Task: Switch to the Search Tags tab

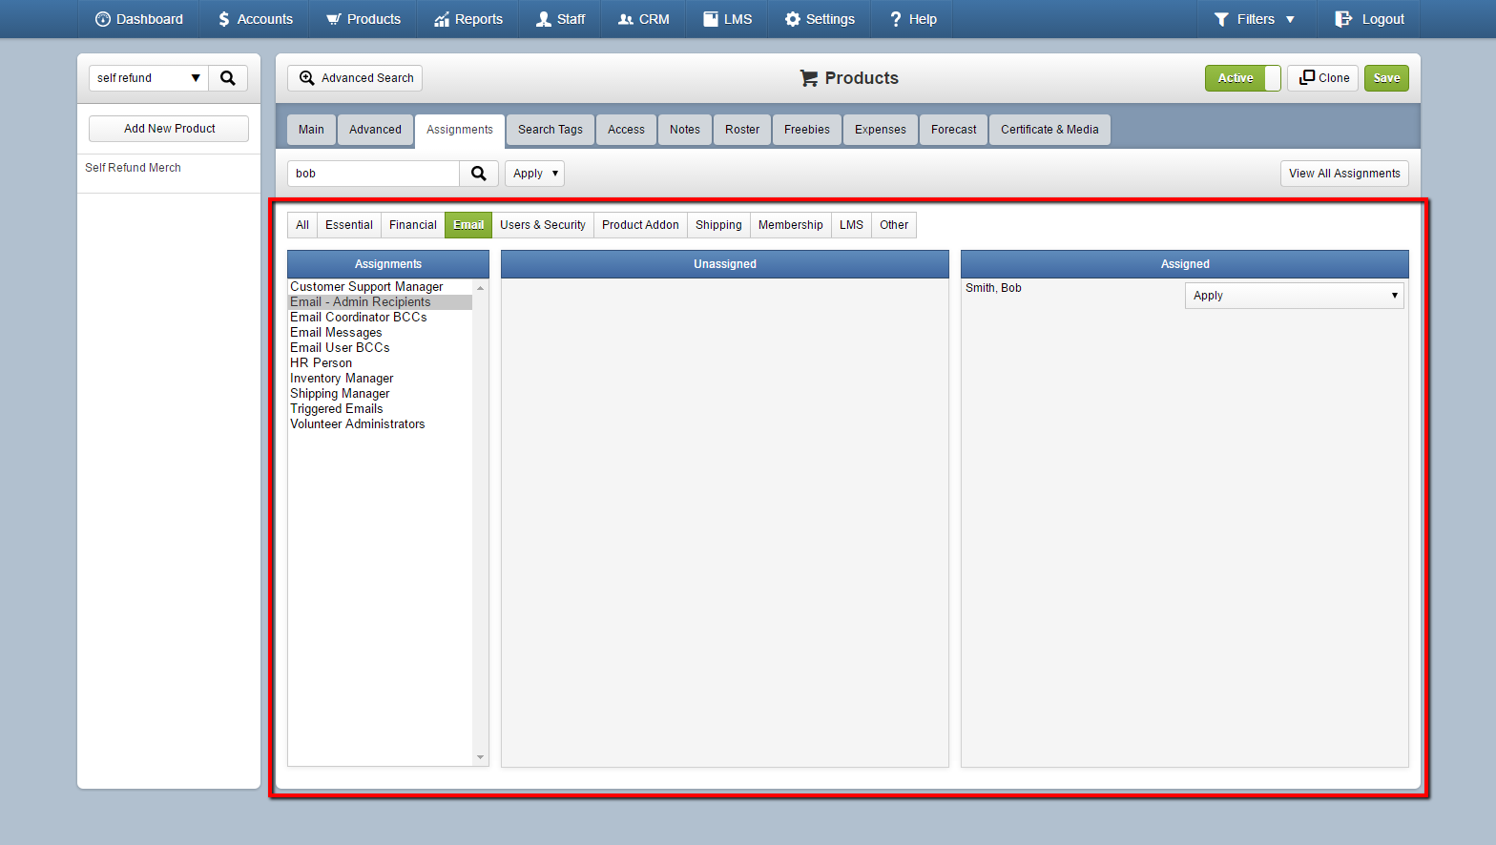Action: (551, 130)
